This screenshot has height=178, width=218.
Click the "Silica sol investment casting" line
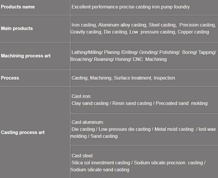point(138,163)
